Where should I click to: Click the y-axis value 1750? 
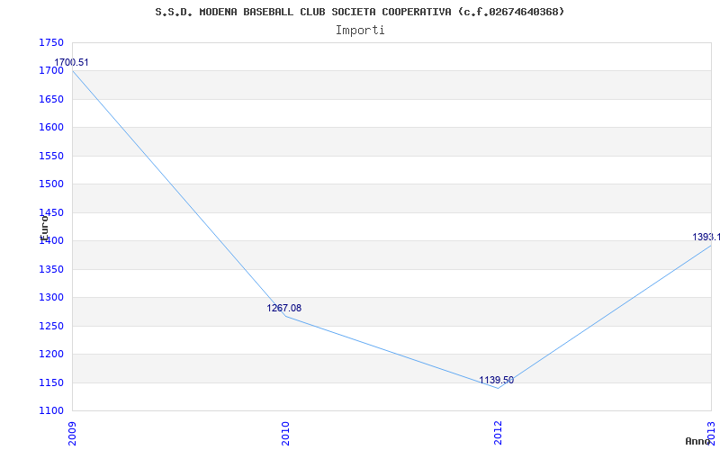[51, 42]
